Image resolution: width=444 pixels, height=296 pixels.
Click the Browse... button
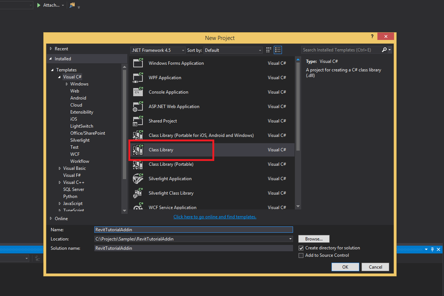pyautogui.click(x=314, y=239)
